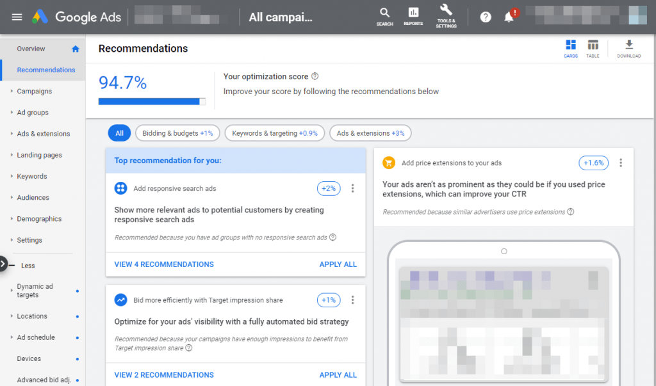
Task: Open more options for responsive search ads
Action: (353, 189)
